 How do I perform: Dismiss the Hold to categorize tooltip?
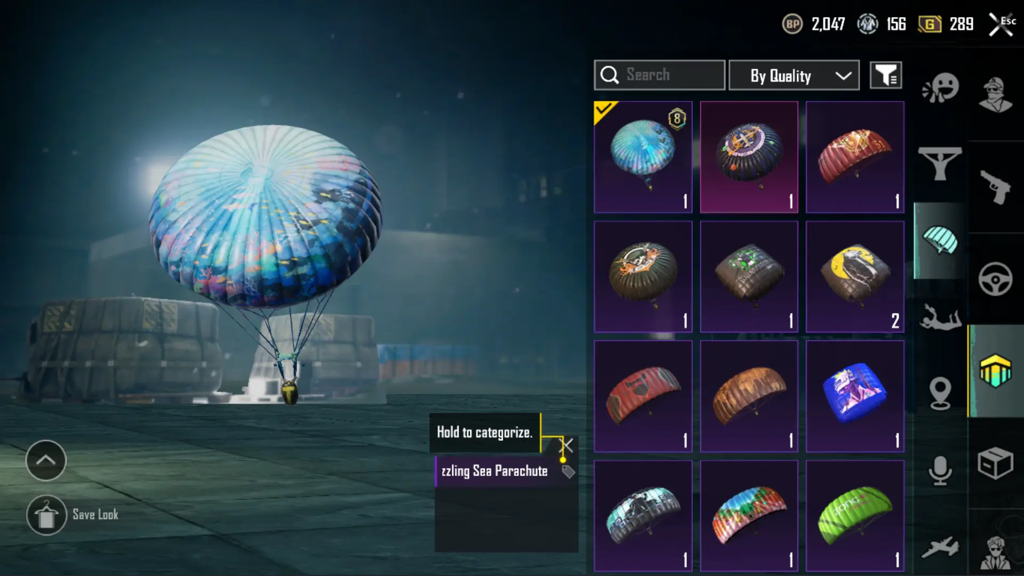(566, 445)
